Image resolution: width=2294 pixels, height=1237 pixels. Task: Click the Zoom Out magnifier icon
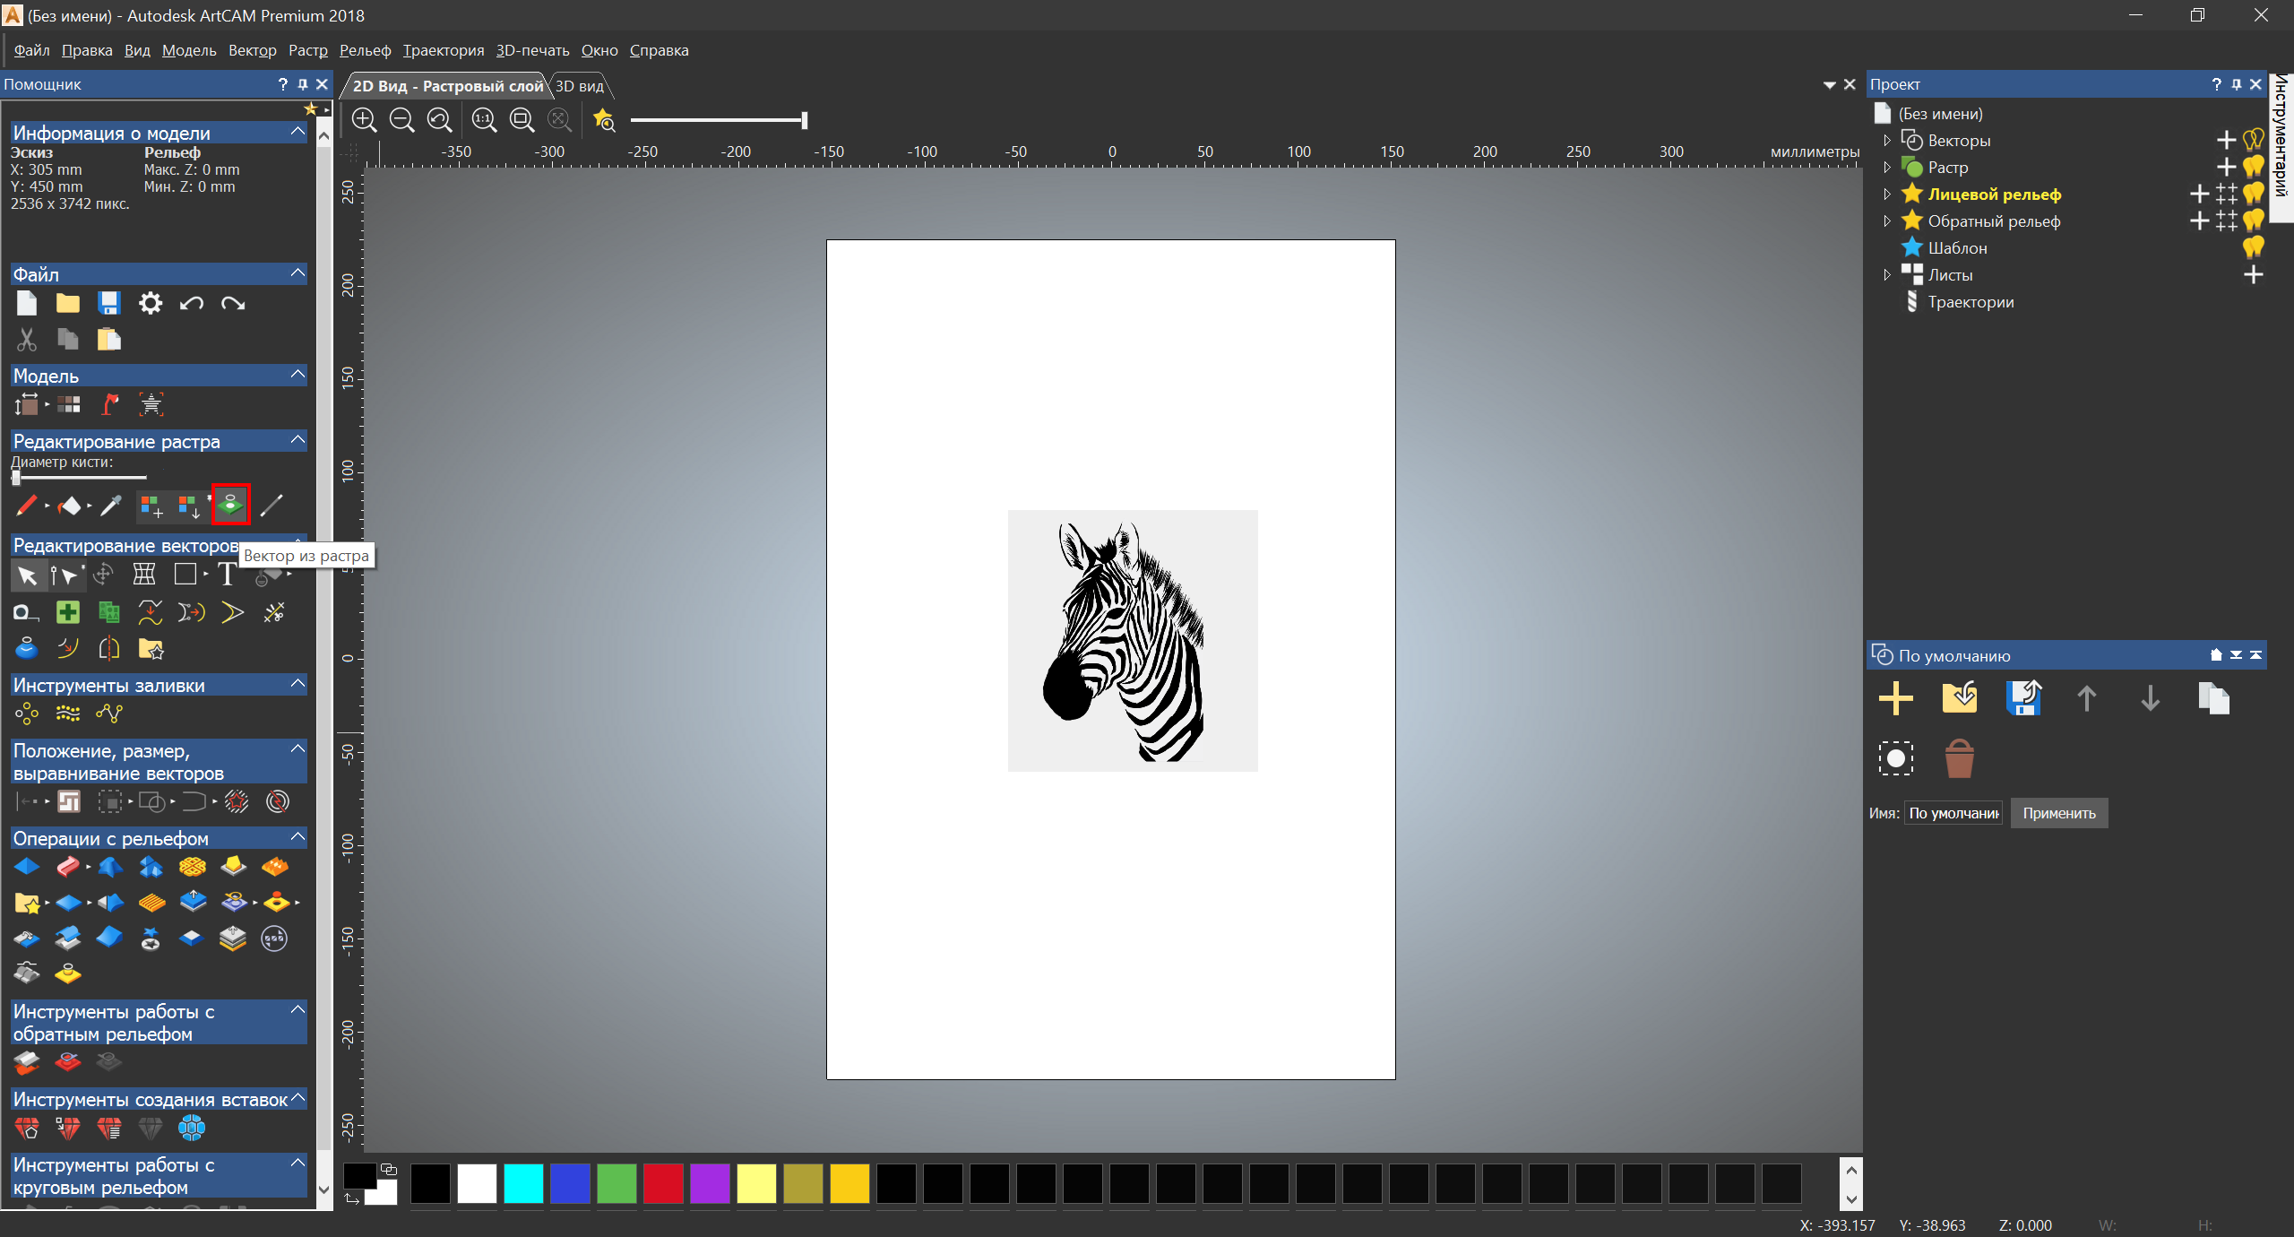[x=401, y=120]
